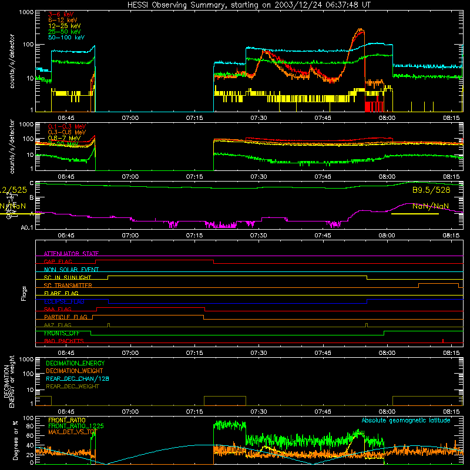
Task: Click the raised SC_TRANSMITTER segment after 08:00
Action: tap(438, 284)
